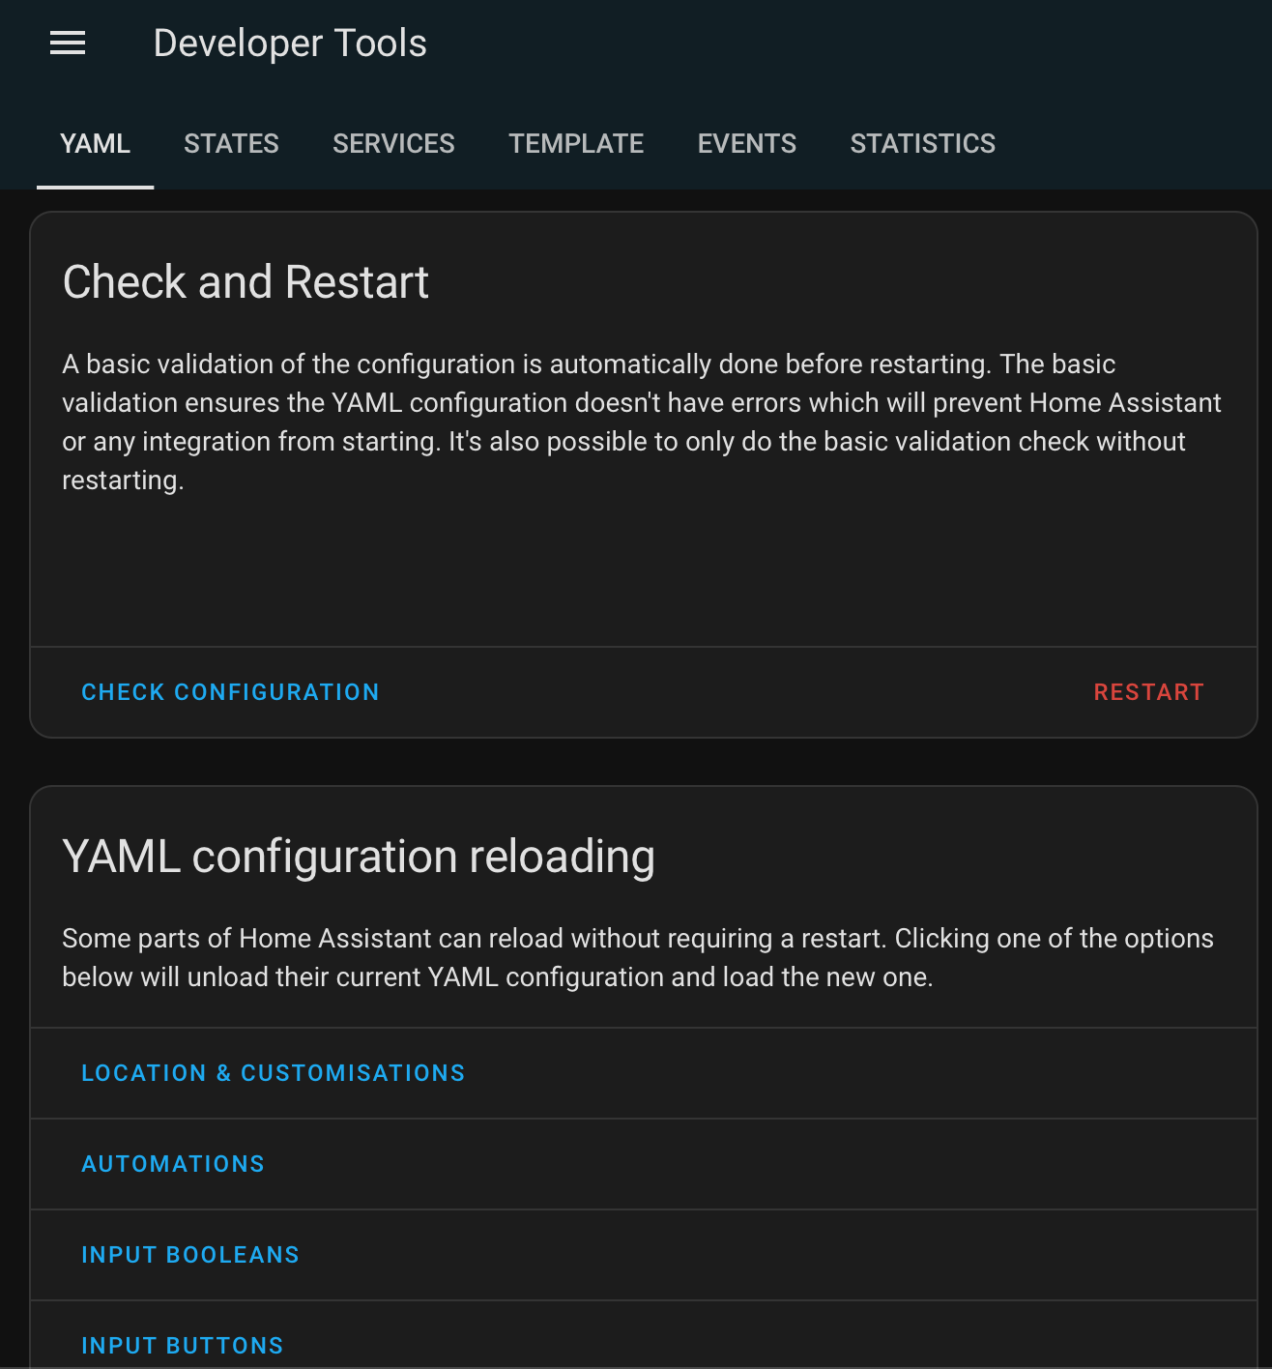This screenshot has width=1272, height=1369.
Task: Click the 'Some parts of Home Assistant' paragraph
Action: click(638, 957)
